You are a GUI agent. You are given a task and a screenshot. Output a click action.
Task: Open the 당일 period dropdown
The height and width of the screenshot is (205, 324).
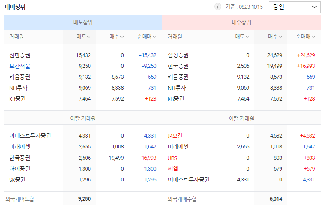point(294,7)
